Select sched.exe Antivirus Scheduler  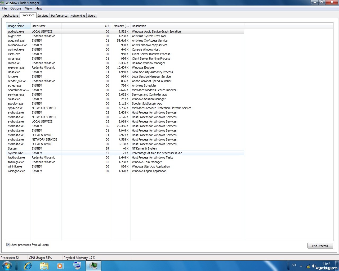125,85
